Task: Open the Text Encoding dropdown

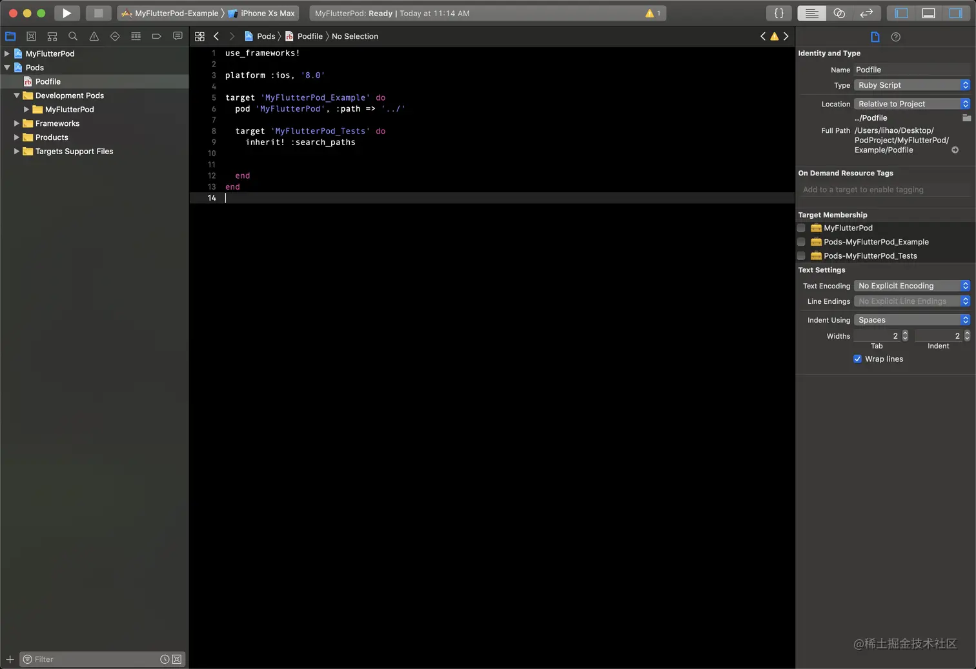Action: [x=911, y=286]
